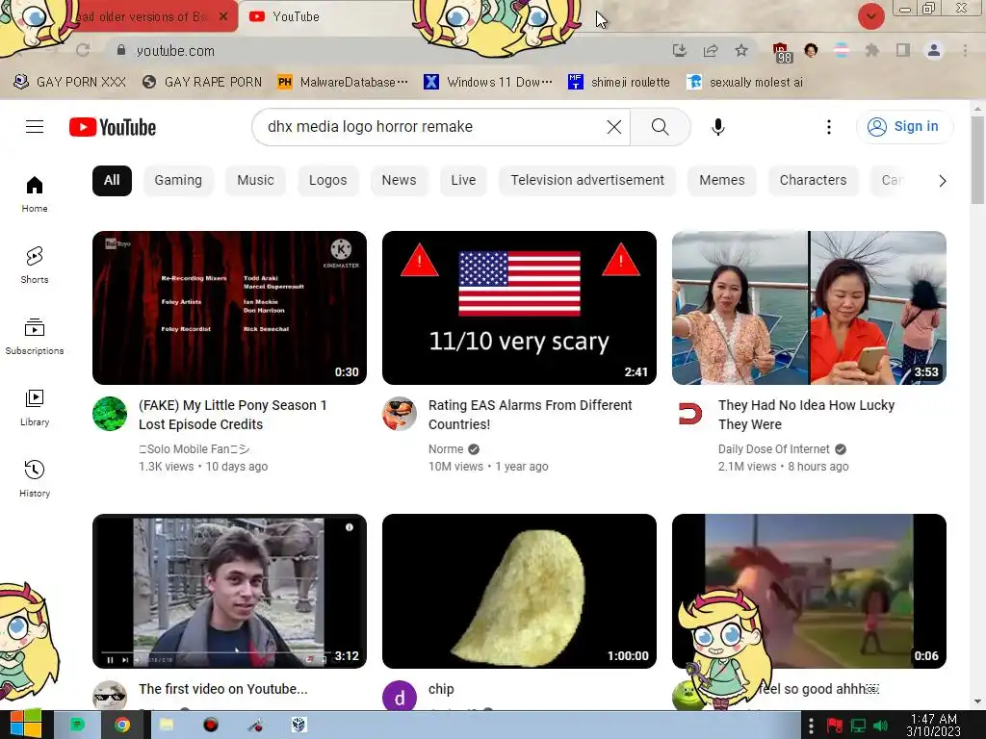Image resolution: width=986 pixels, height=739 pixels.
Task: Open the chip one-hour video thumbnail
Action: point(519,592)
